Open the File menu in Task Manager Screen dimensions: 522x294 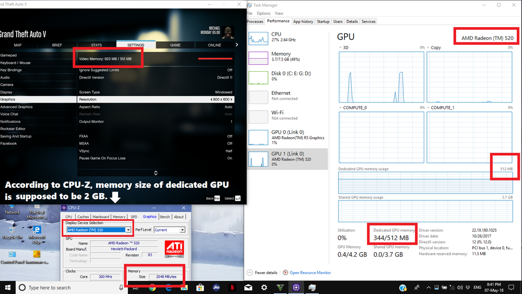pyautogui.click(x=249, y=13)
